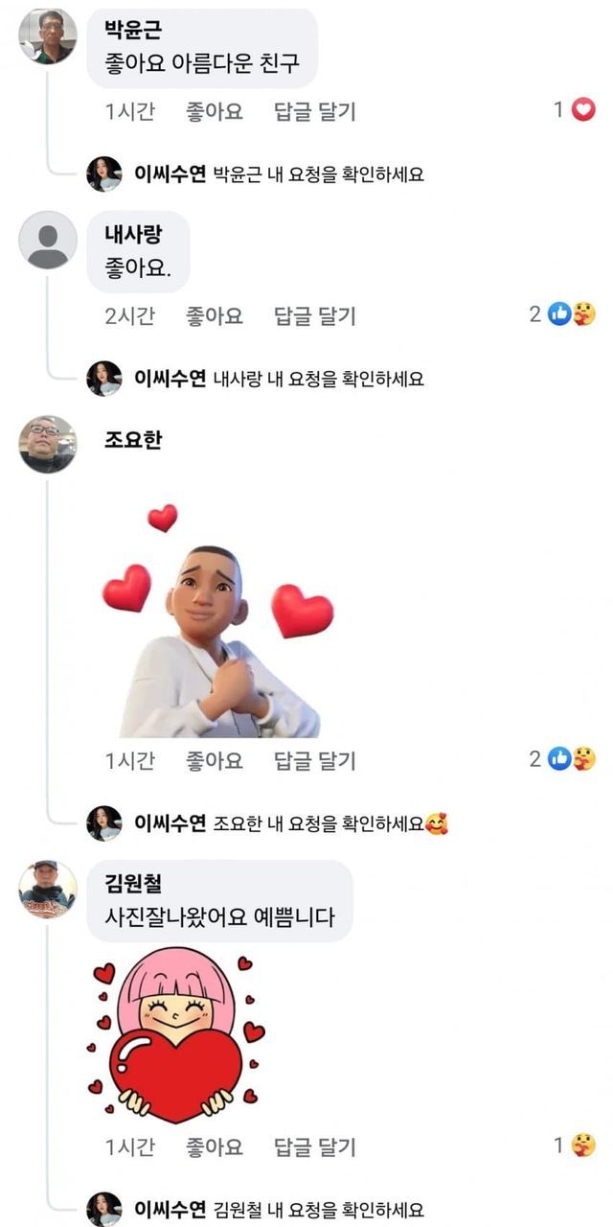Reply to 조요한's sticker comment
This screenshot has width=613, height=1227.
click(x=314, y=760)
